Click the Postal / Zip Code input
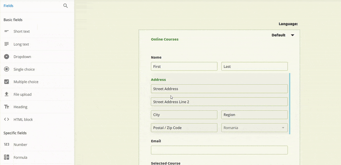 (184, 128)
